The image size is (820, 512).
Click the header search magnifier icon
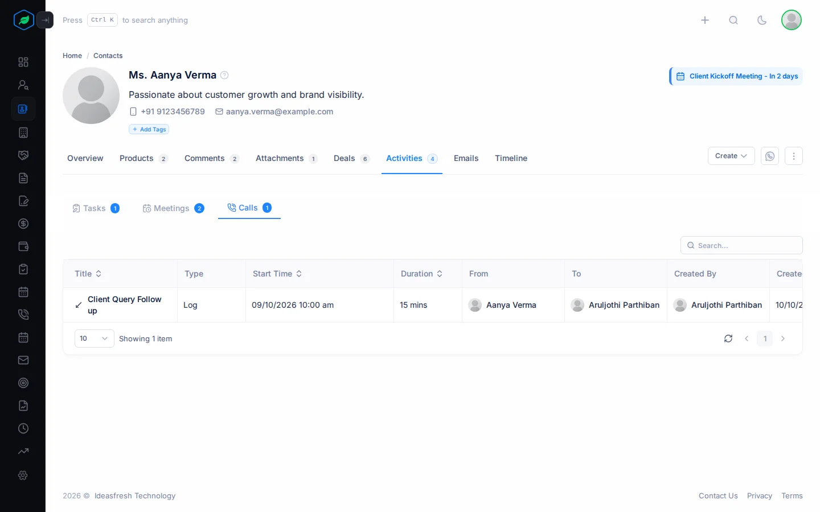coord(733,20)
